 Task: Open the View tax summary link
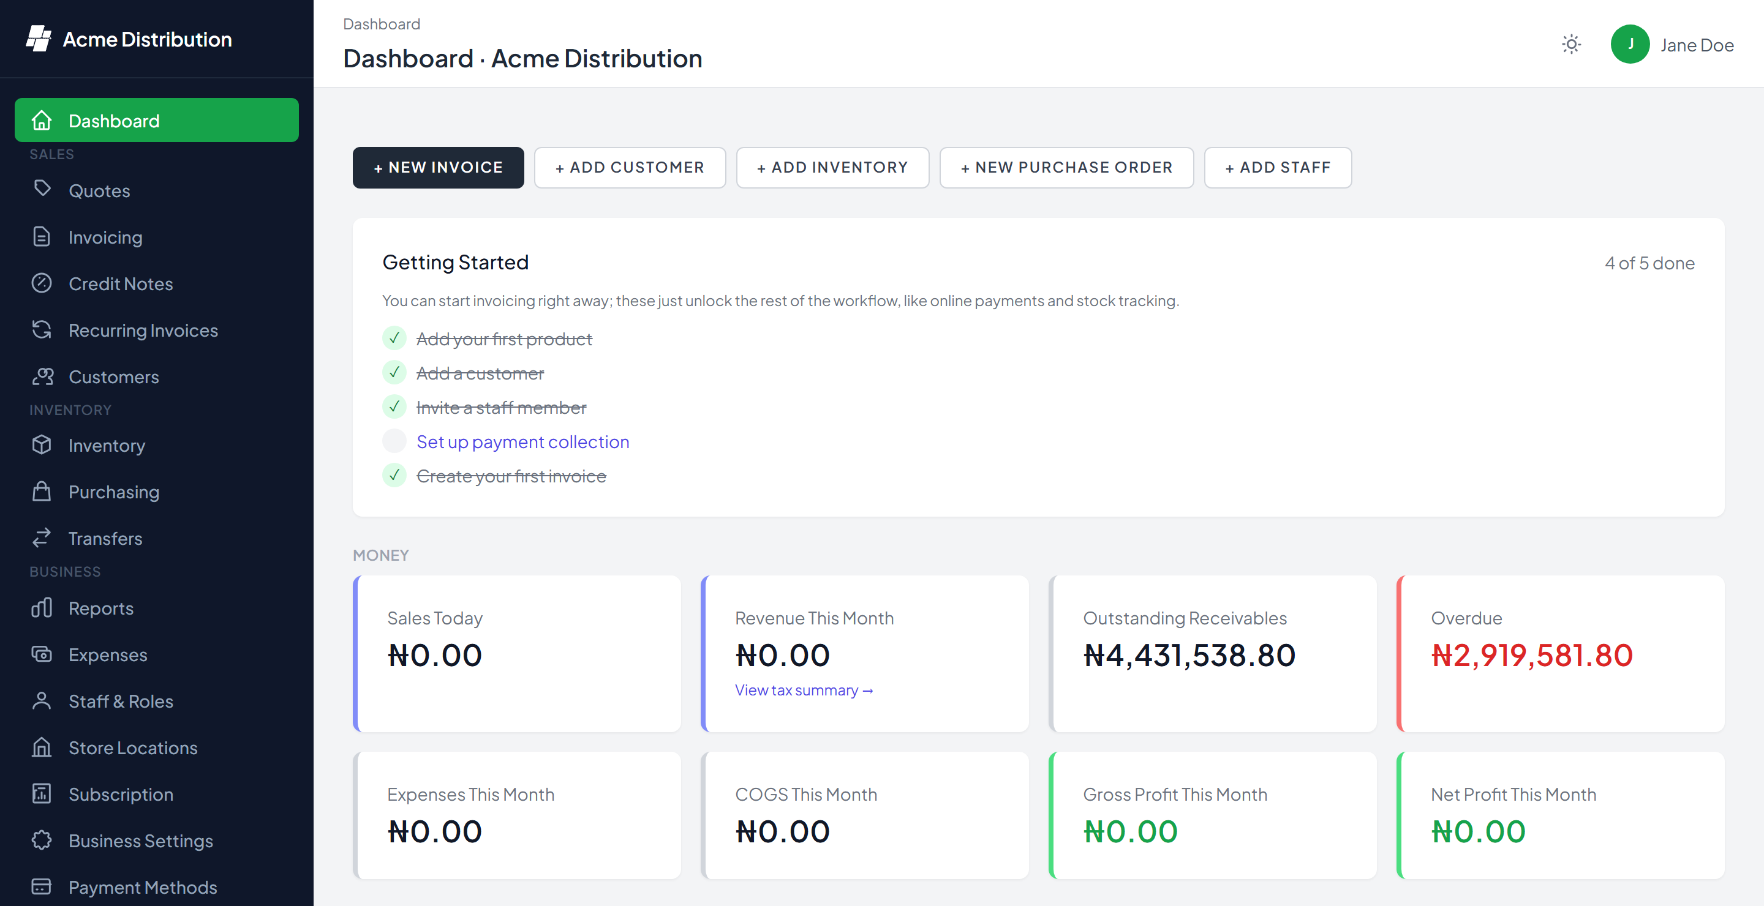tap(805, 690)
